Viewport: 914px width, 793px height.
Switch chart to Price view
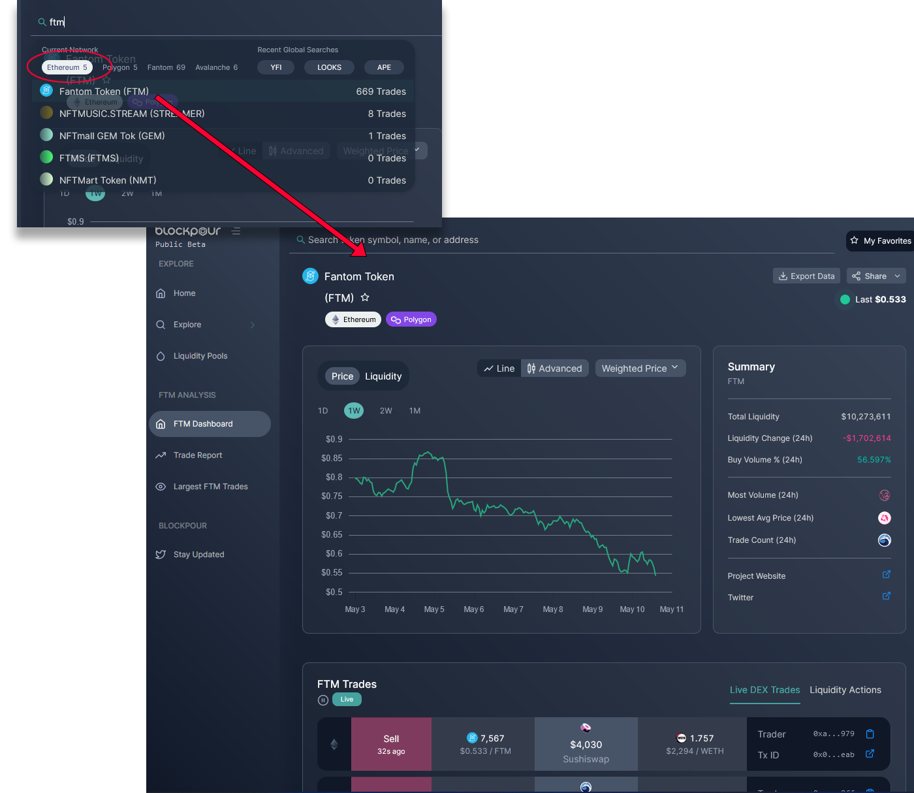point(342,376)
